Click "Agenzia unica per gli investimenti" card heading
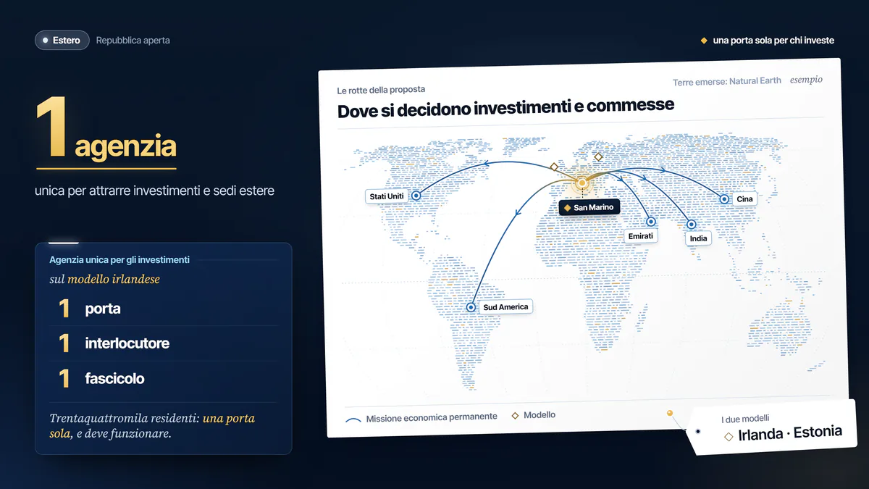The image size is (869, 489). [119, 259]
